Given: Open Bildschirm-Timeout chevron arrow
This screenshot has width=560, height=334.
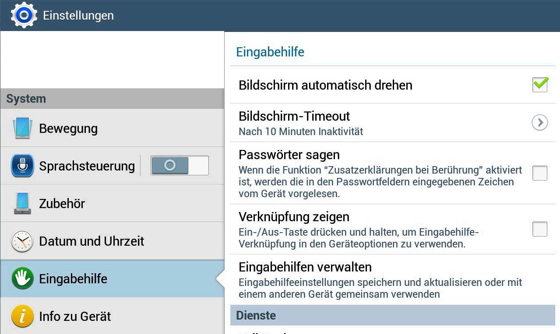Looking at the screenshot, I should [539, 123].
